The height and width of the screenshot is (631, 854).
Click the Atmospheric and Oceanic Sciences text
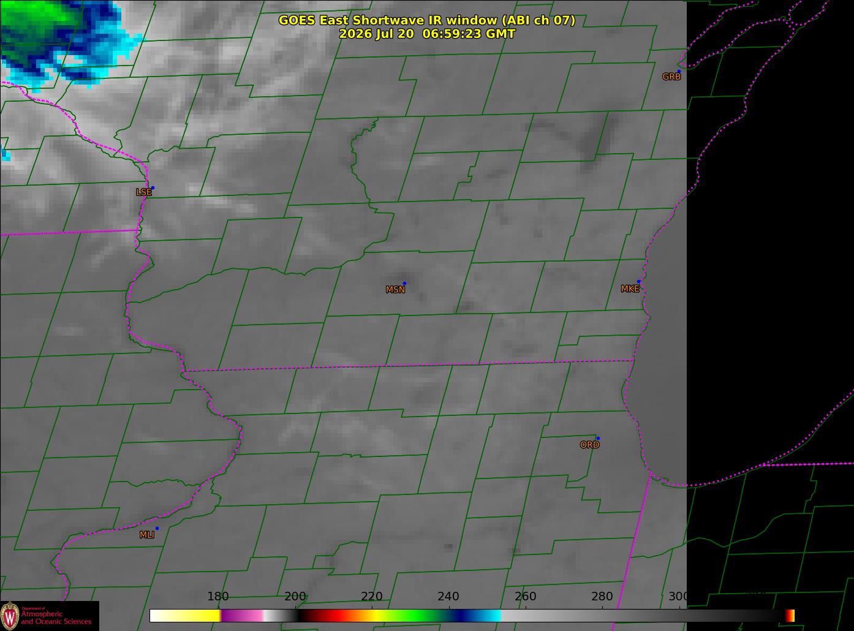point(56,618)
